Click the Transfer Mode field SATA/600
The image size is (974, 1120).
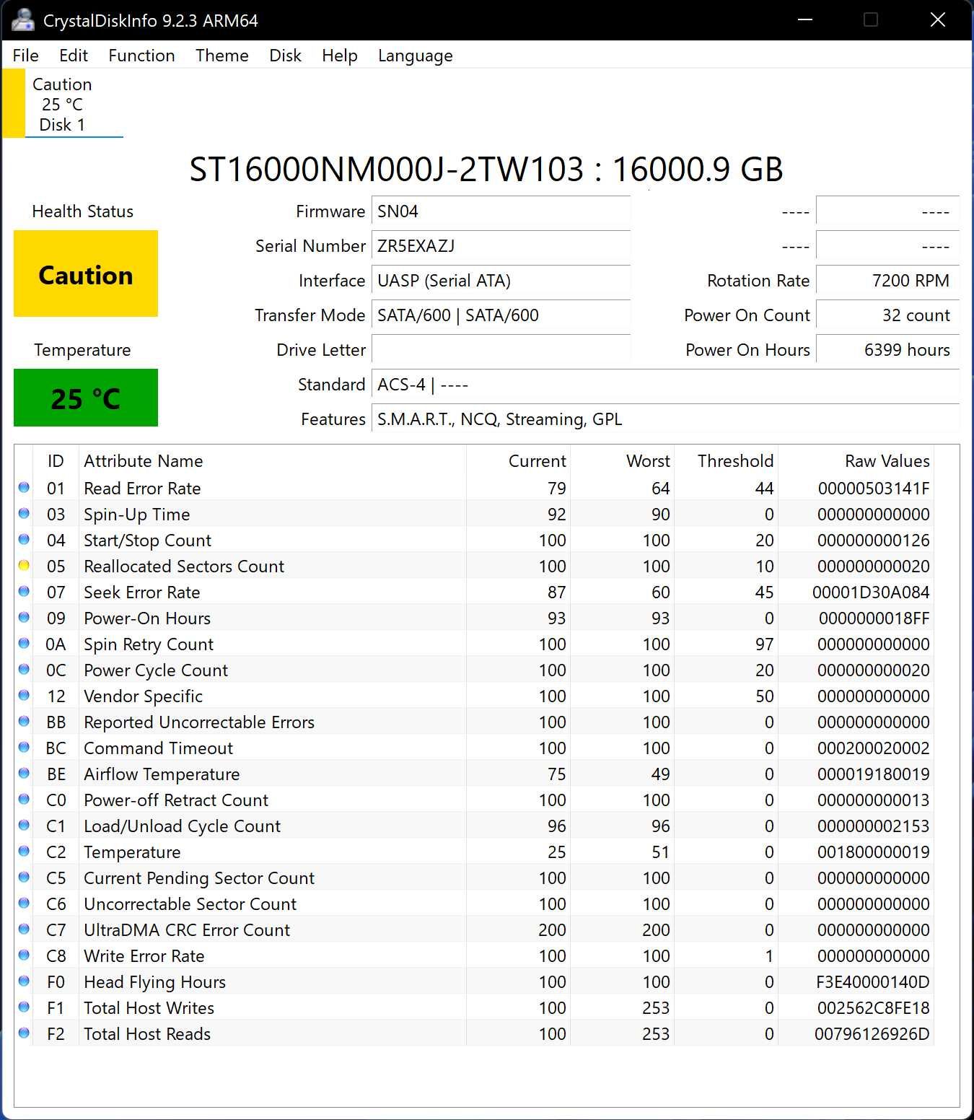coord(501,315)
